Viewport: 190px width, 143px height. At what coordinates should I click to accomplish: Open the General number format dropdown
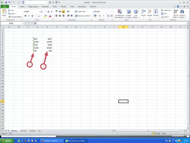(x=112, y=11)
